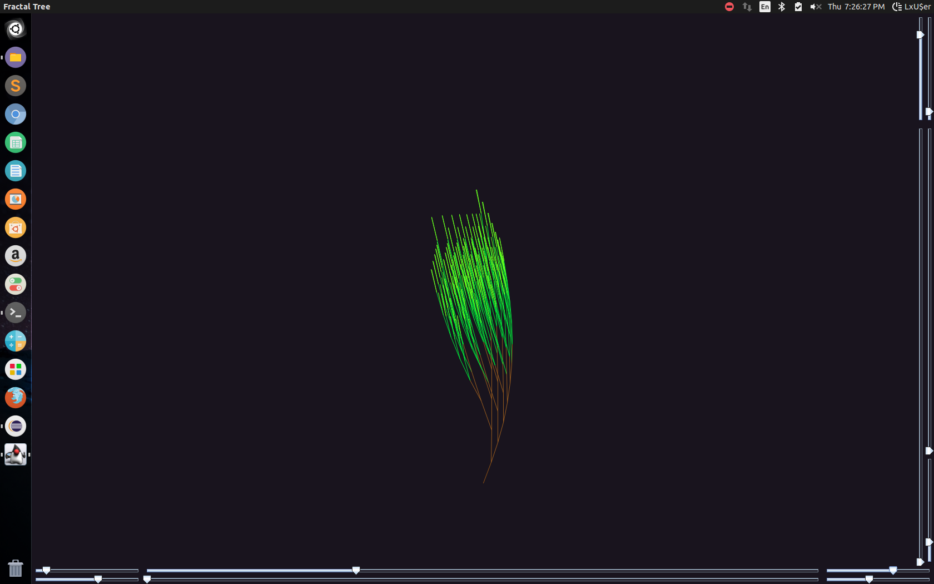Click the lower bottom-right slider thumb

click(869, 579)
